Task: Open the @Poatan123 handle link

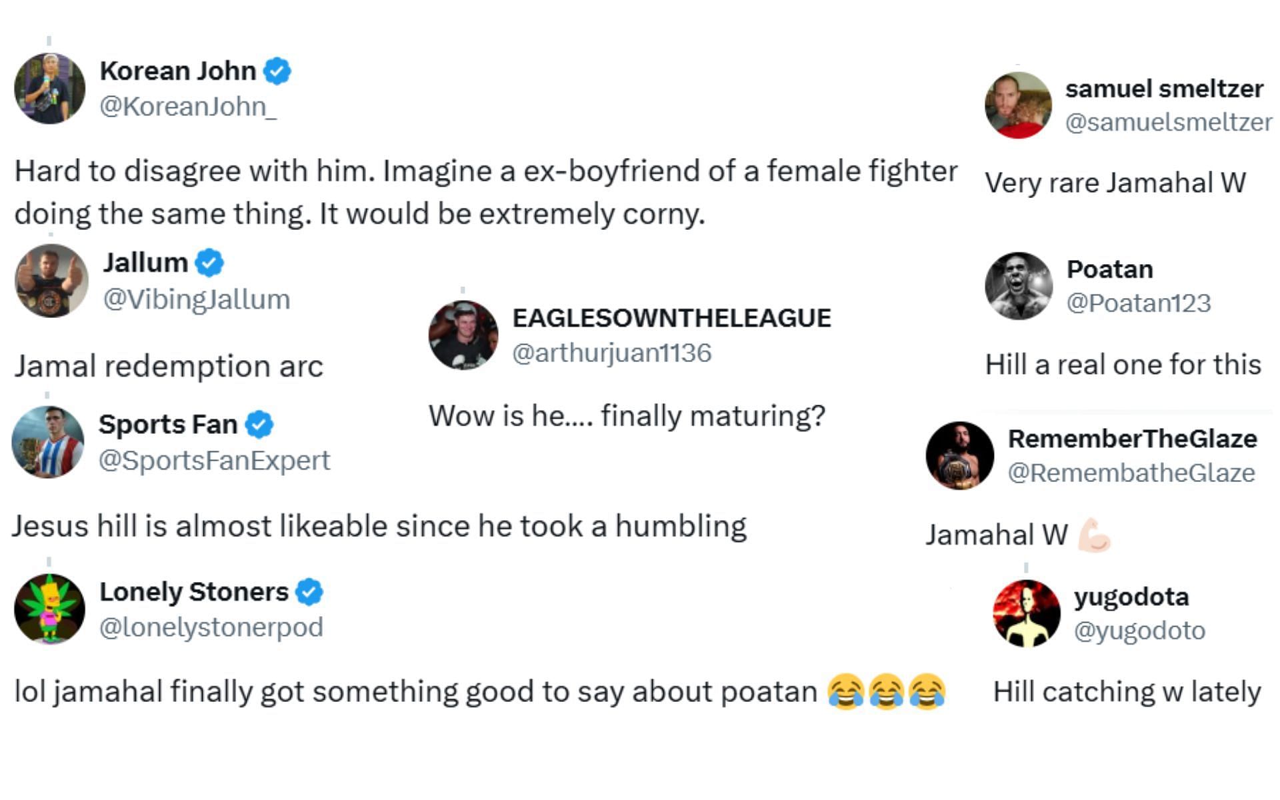Action: [1138, 303]
